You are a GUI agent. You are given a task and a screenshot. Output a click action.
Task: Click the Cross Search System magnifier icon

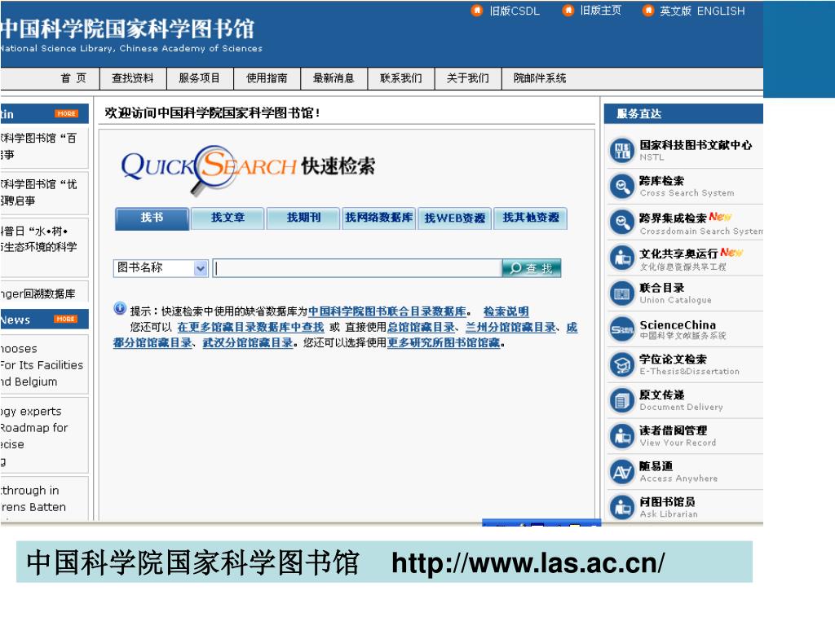tap(621, 187)
